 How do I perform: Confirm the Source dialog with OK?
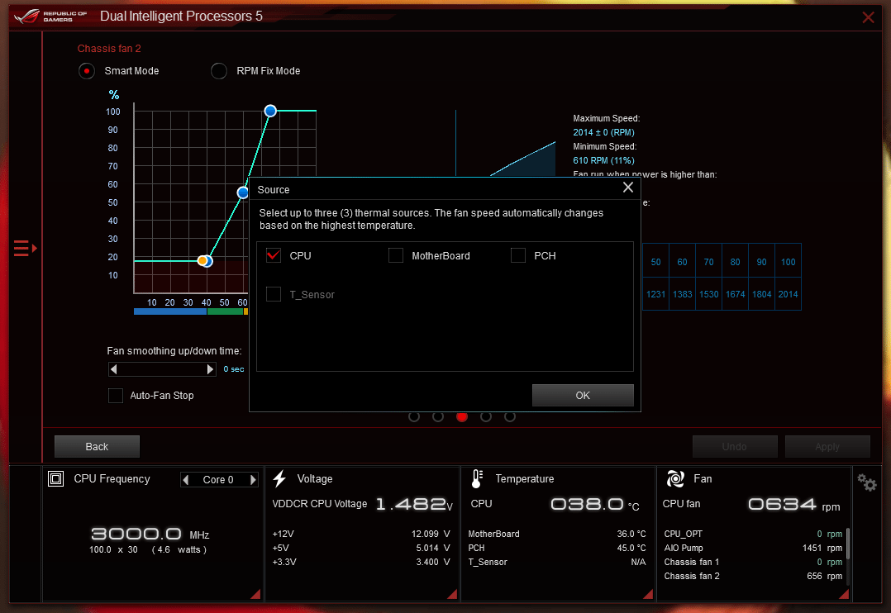point(583,396)
